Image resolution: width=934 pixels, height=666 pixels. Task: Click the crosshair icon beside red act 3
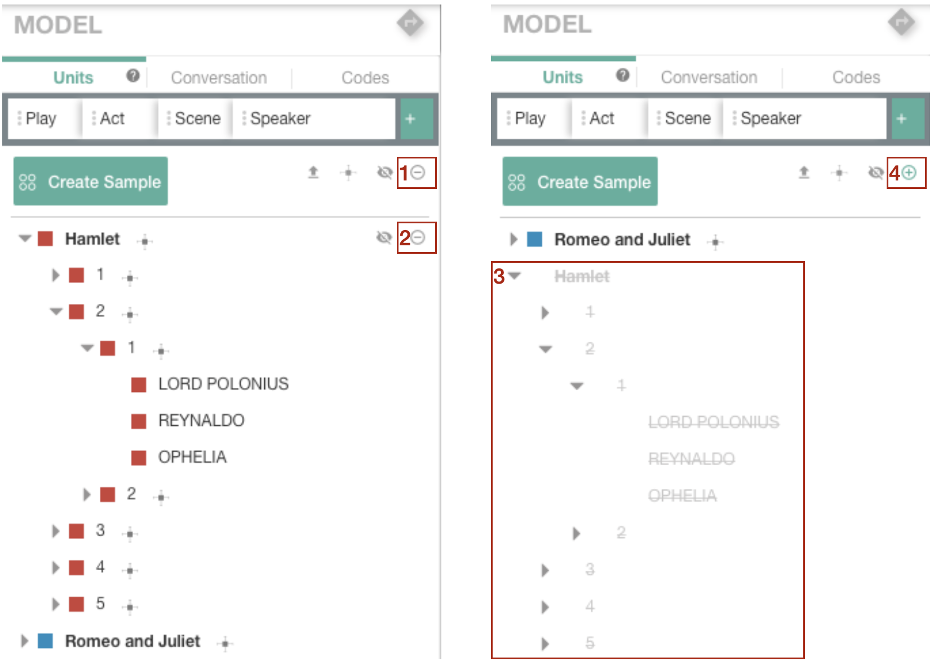pos(130,533)
